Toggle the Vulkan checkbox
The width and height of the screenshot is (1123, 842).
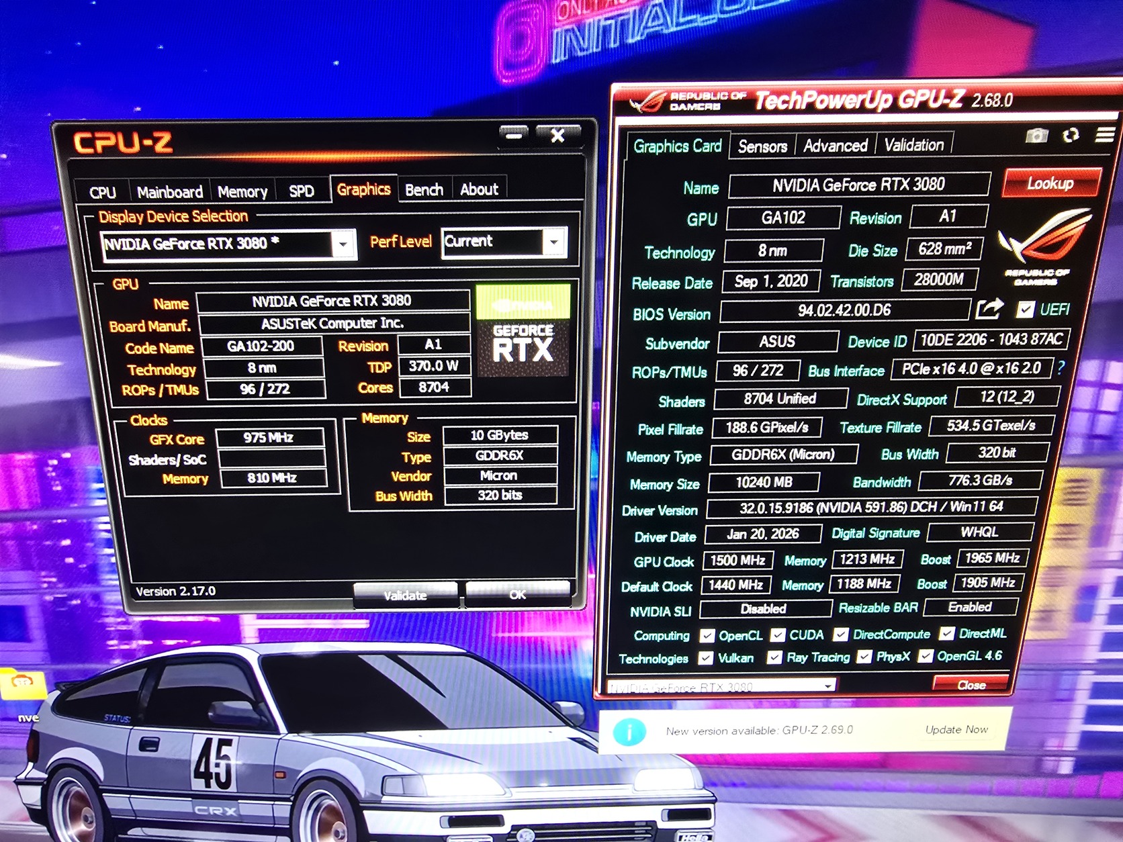pyautogui.click(x=705, y=658)
